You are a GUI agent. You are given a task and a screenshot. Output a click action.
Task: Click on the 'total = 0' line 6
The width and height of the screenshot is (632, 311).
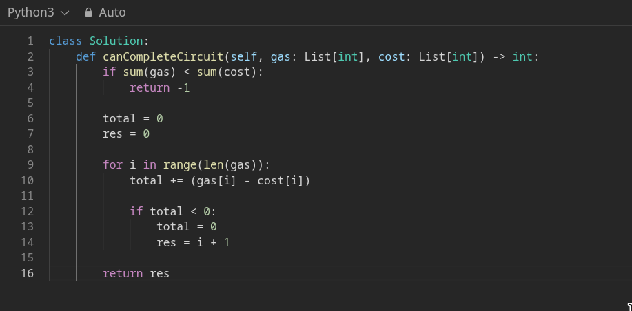[132, 118]
